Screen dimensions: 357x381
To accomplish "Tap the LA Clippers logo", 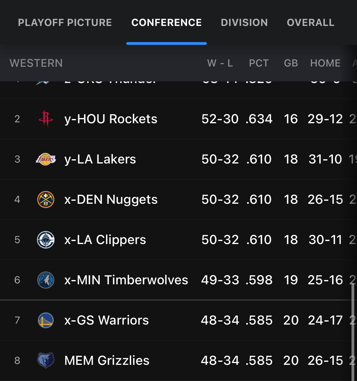I will [46, 240].
